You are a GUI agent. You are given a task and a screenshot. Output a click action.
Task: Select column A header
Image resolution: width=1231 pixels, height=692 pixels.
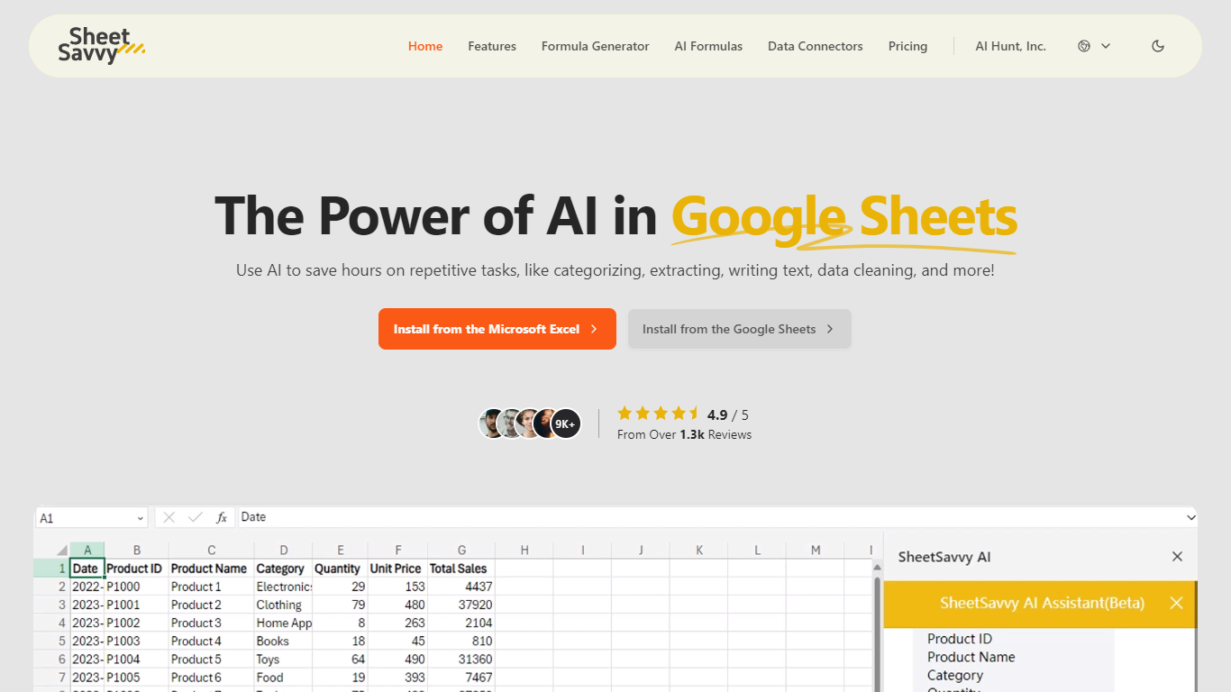pos(87,551)
